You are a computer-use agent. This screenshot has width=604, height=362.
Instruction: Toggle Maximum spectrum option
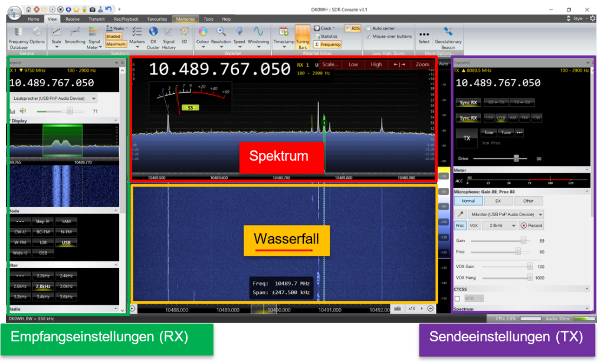[x=116, y=44]
